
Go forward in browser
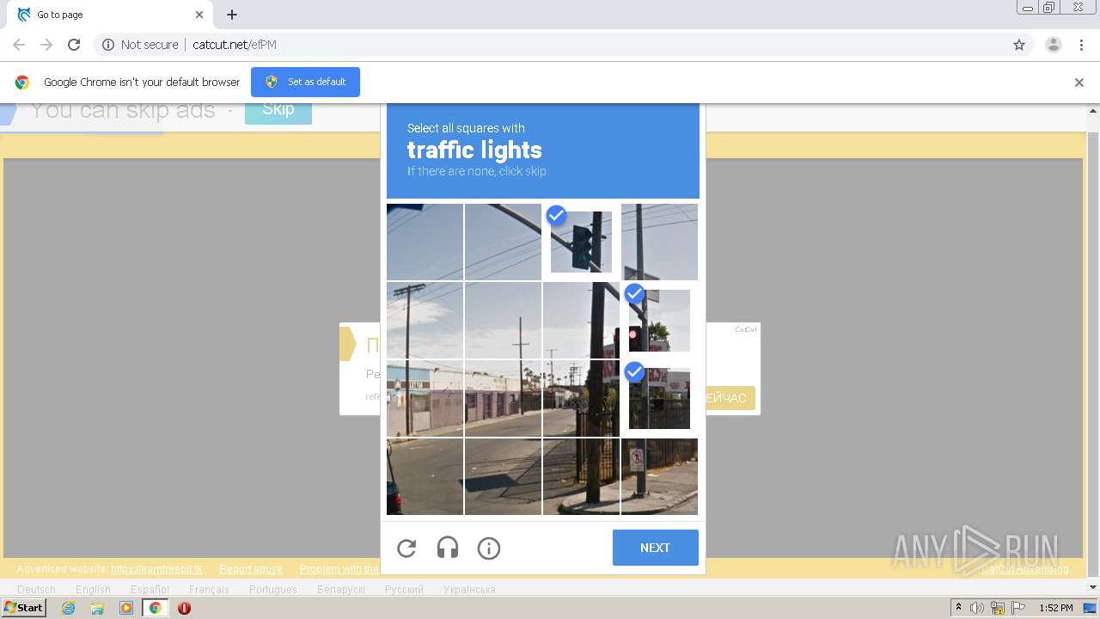[46, 45]
